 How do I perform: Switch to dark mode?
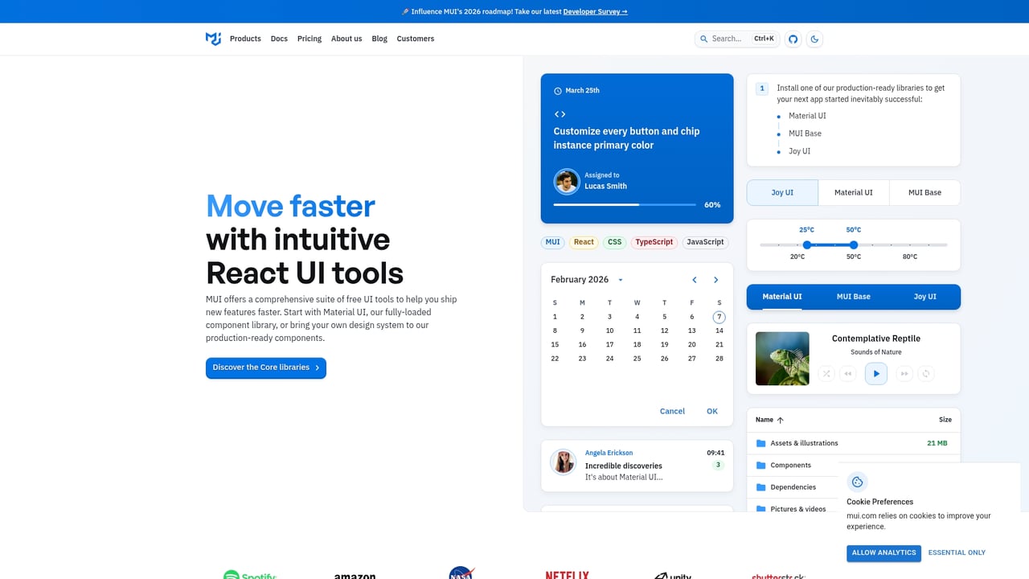[814, 39]
